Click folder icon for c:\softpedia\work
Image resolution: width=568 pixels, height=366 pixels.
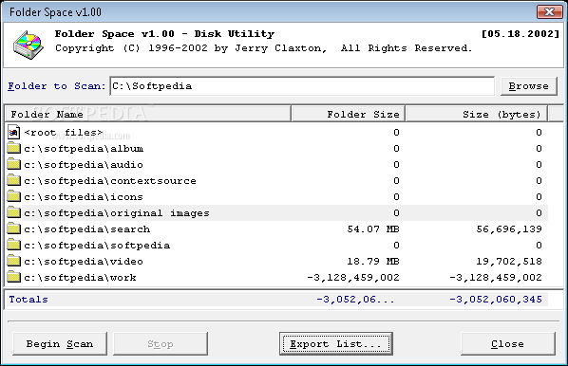13,277
